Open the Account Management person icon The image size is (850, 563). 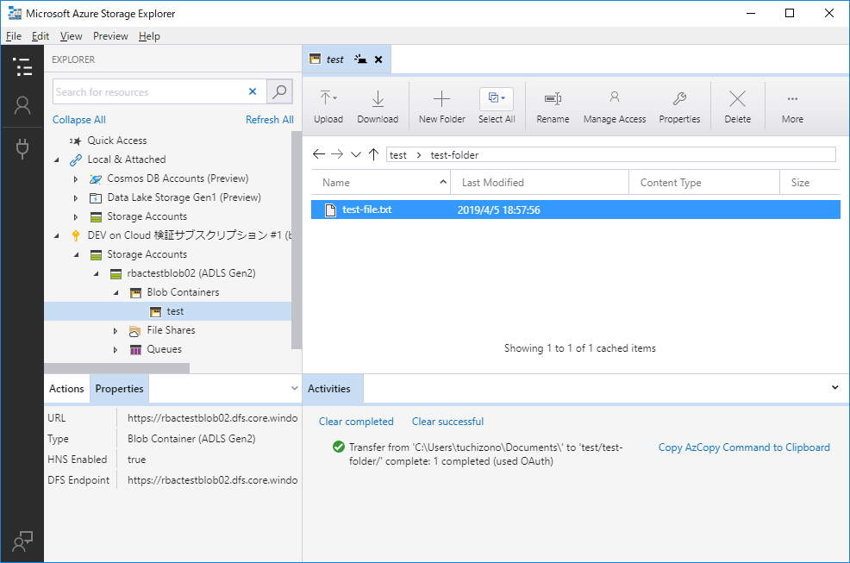pos(22,106)
